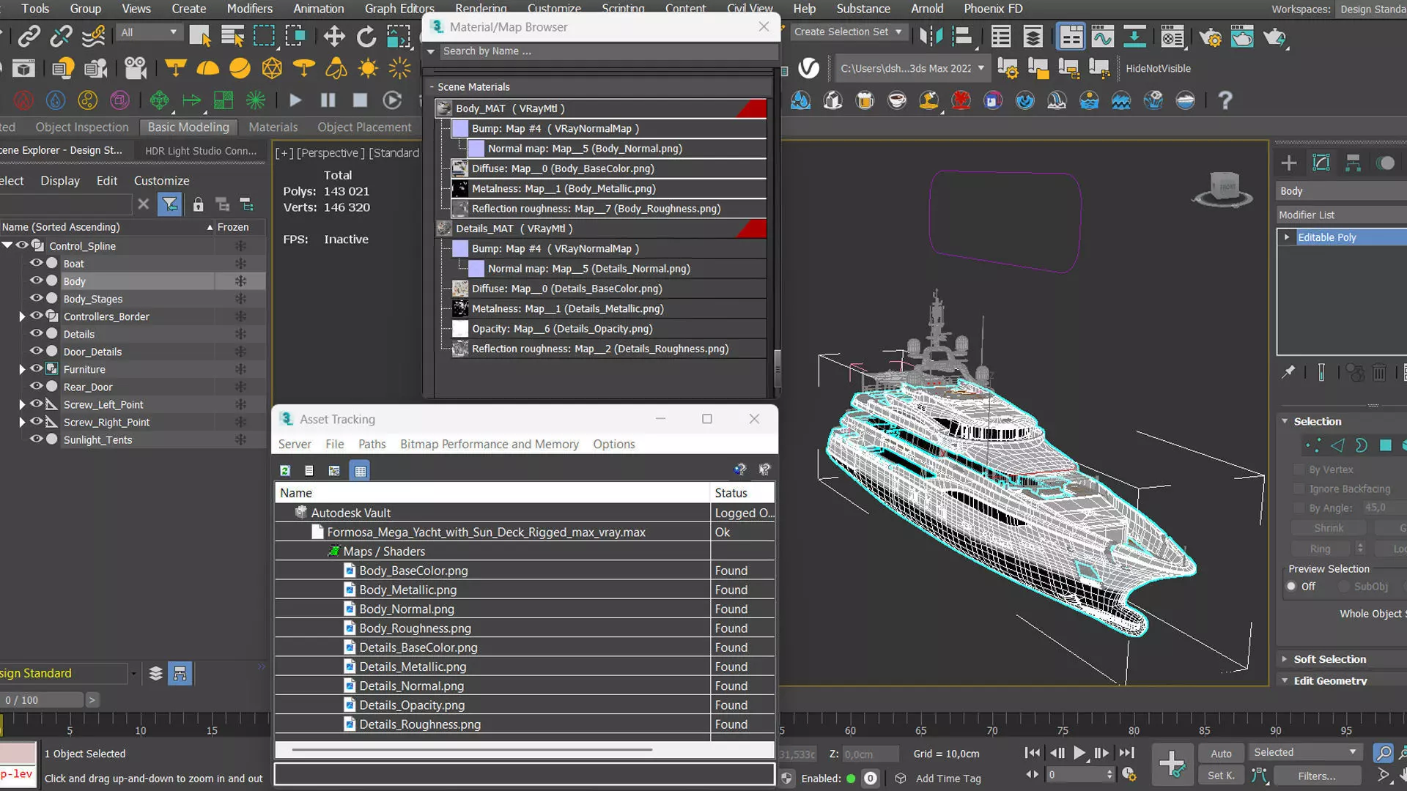Open the selection filter All dropdown

click(149, 32)
